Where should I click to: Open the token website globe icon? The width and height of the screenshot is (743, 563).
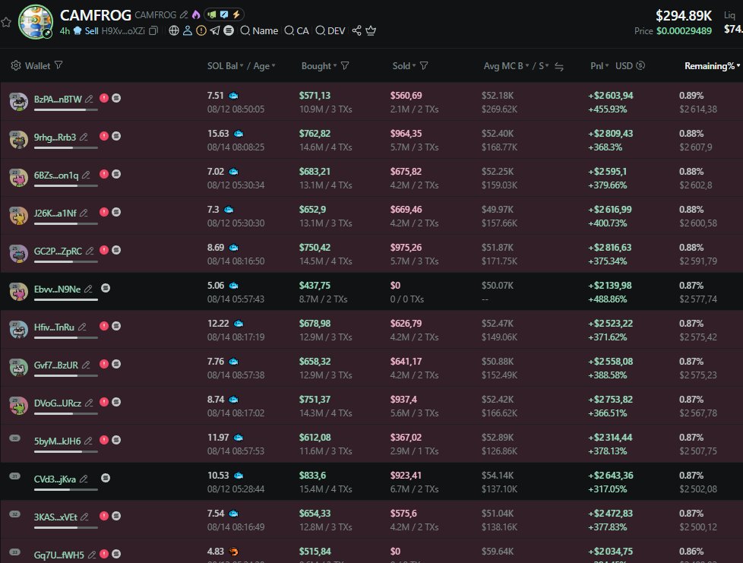174,31
